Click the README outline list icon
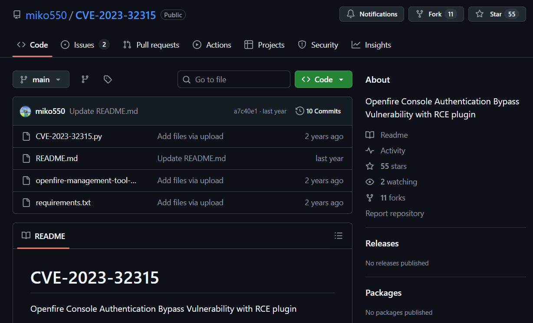Image resolution: width=533 pixels, height=323 pixels. [x=339, y=236]
